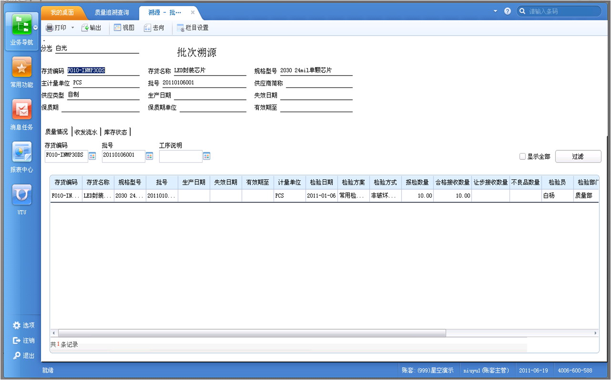Open 栏目设置 column settings
The image size is (611, 380).
coord(193,28)
